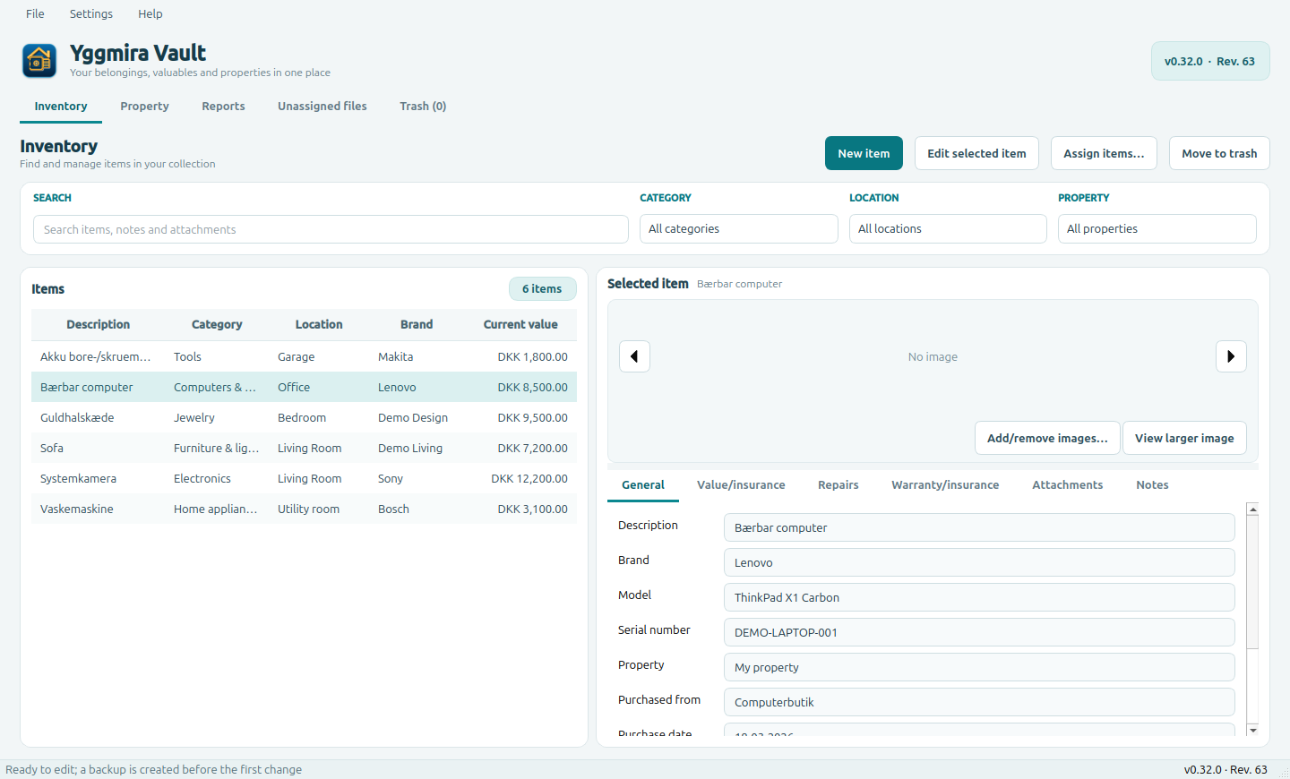
Task: Sort by Current value column header
Action: point(520,324)
